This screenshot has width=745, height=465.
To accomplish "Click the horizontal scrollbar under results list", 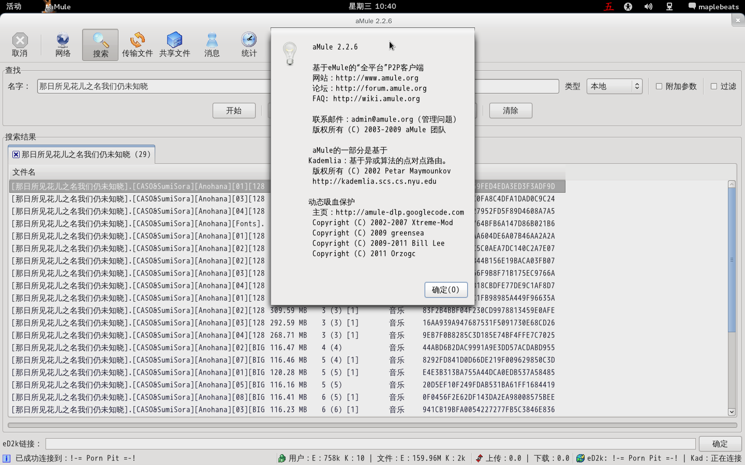I will (373, 425).
